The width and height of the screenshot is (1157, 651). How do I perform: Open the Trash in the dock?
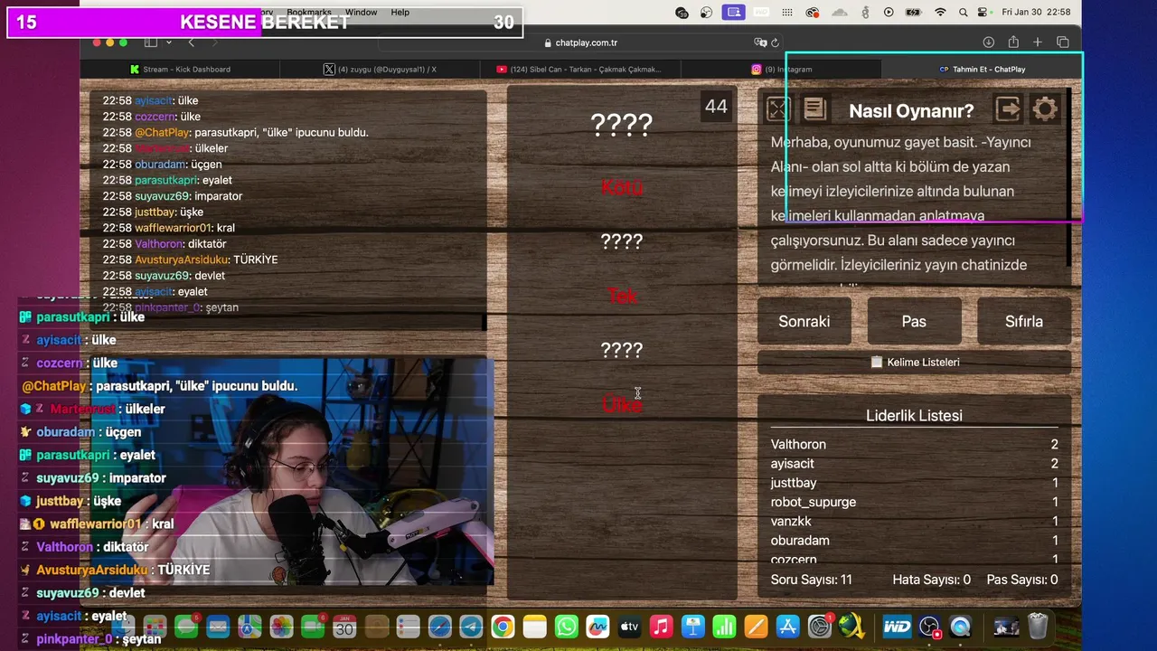click(x=1038, y=627)
